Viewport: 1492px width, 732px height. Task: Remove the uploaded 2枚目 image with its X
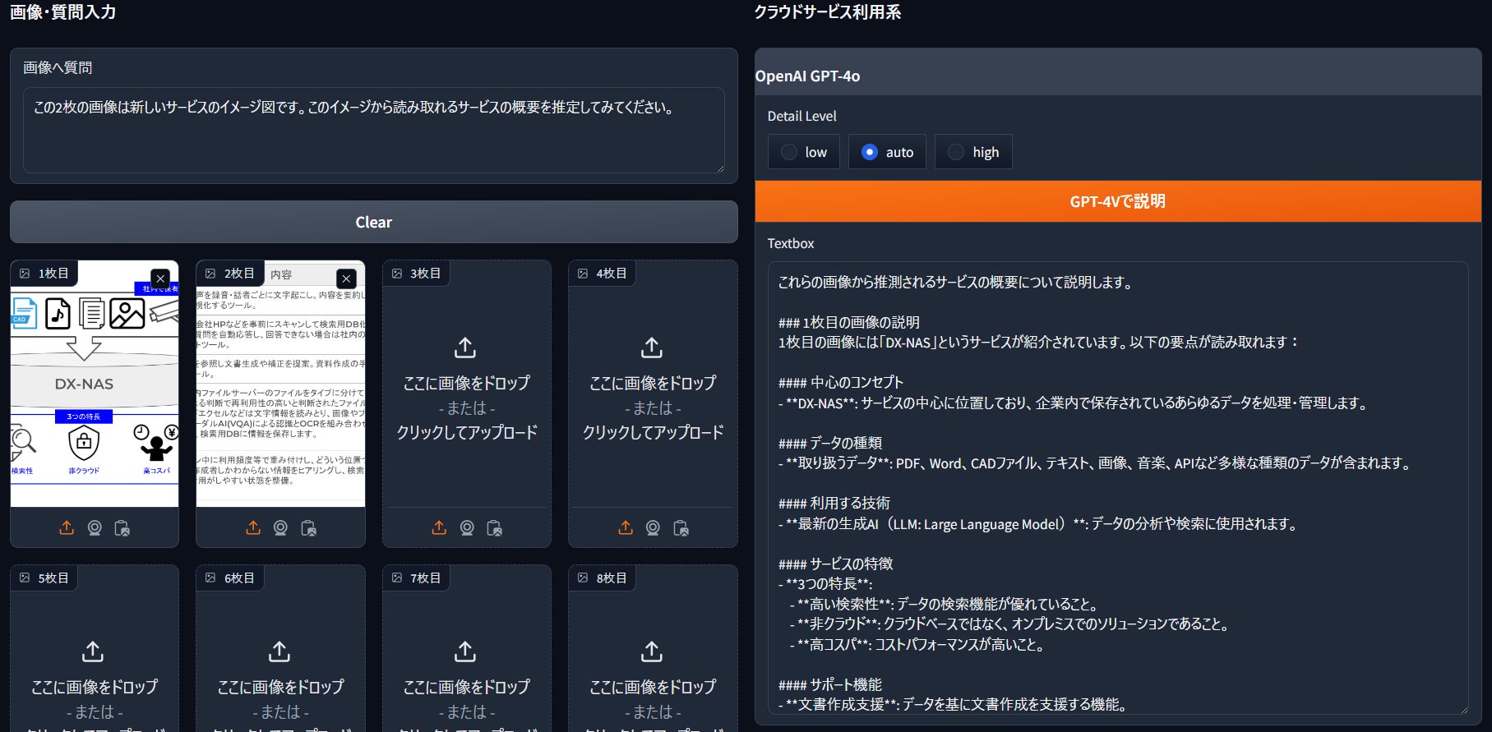pos(347,279)
